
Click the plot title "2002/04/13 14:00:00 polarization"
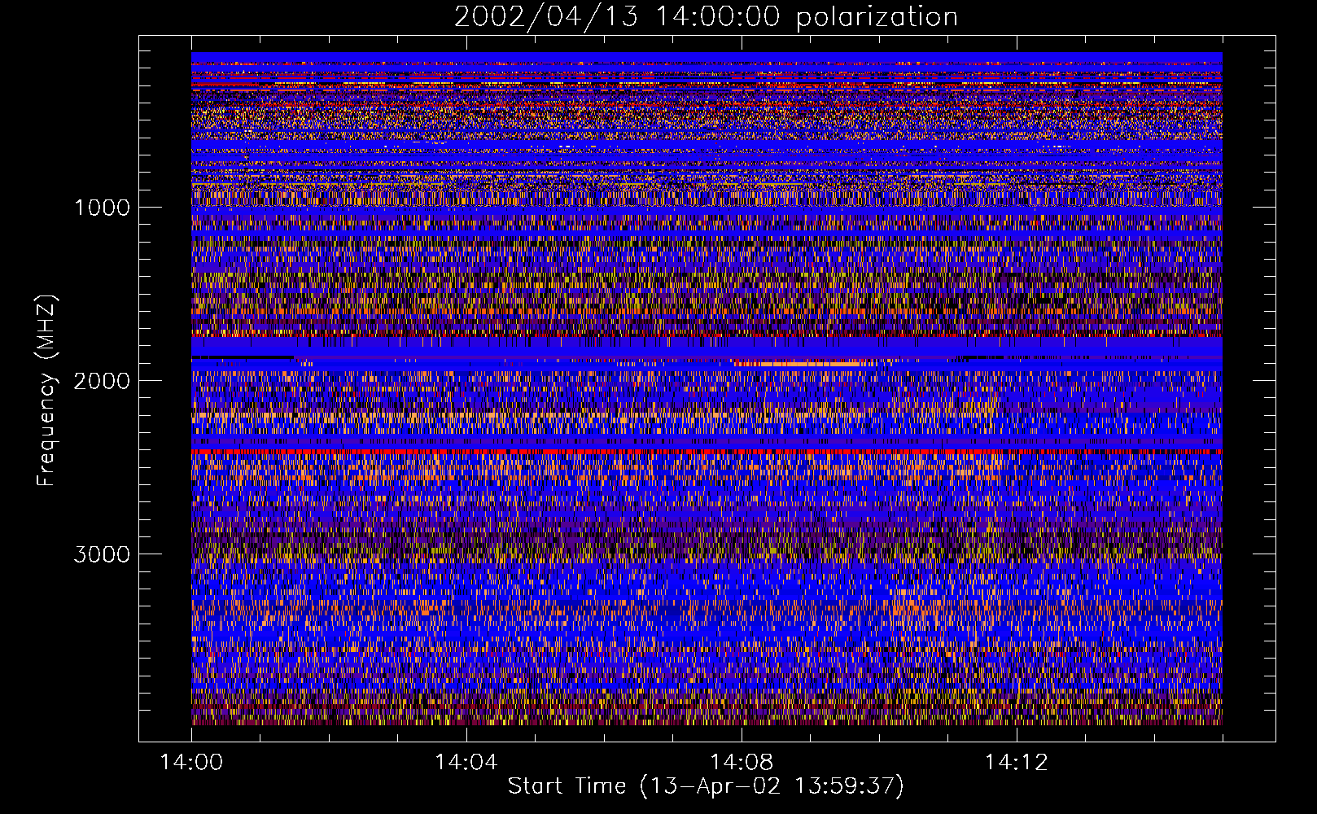tap(706, 17)
